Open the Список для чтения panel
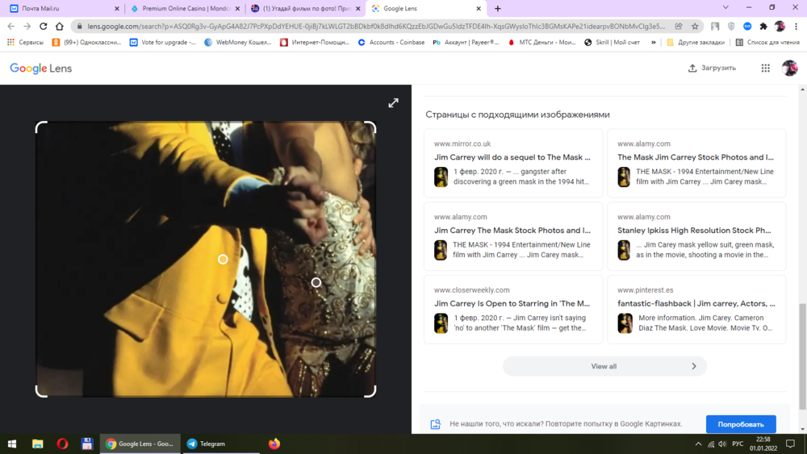This screenshot has width=807, height=454. point(767,42)
